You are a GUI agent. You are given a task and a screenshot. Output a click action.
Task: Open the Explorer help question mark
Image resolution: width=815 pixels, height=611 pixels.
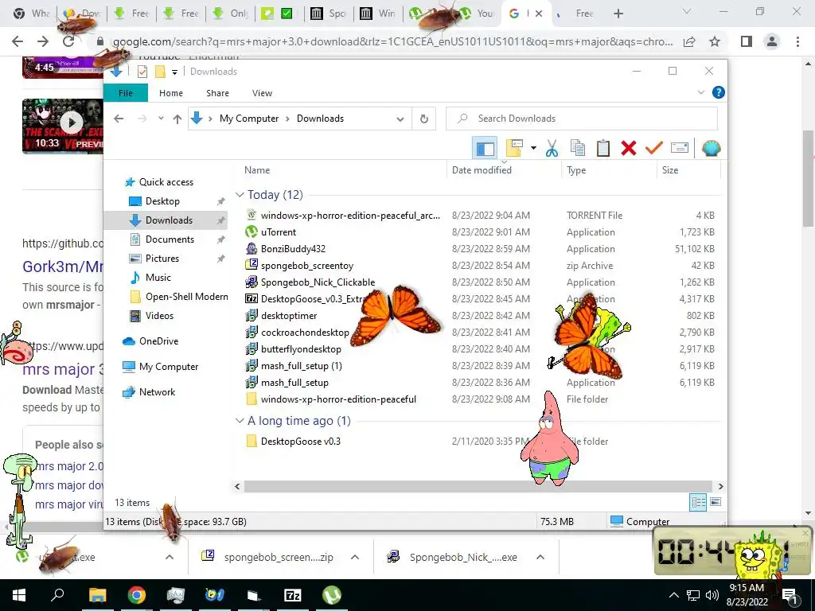point(719,92)
